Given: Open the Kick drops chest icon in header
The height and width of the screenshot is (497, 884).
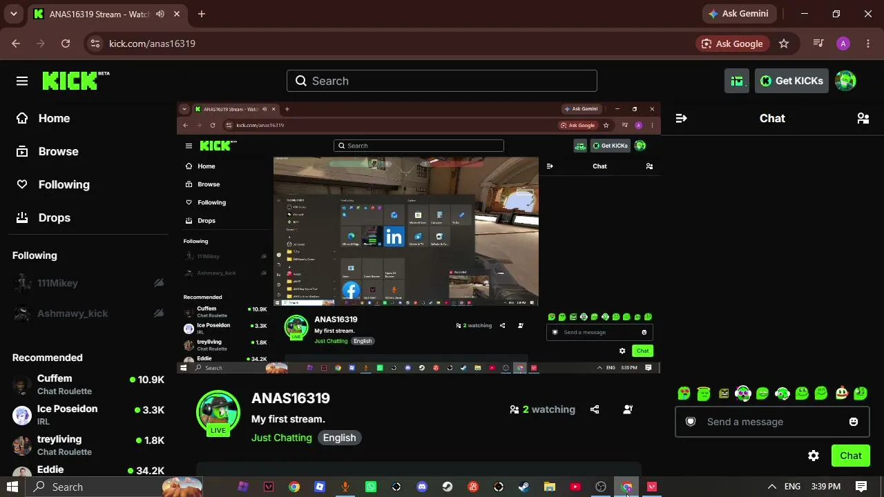Looking at the screenshot, I should 737,81.
